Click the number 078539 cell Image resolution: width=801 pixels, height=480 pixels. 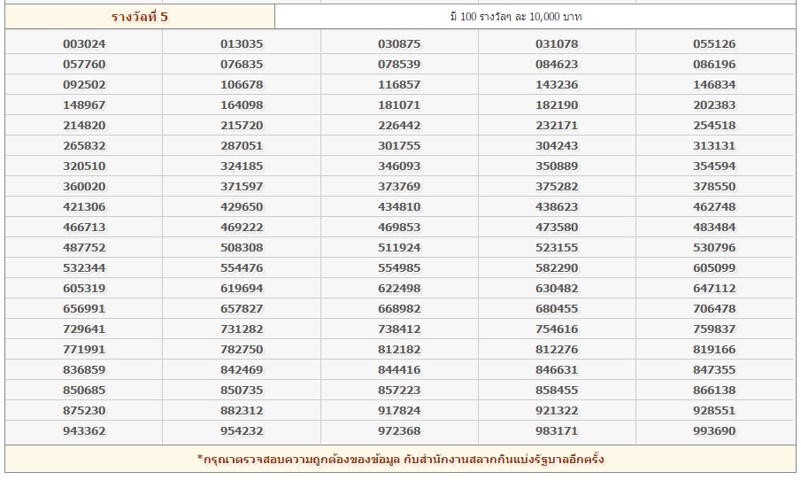pyautogui.click(x=399, y=64)
